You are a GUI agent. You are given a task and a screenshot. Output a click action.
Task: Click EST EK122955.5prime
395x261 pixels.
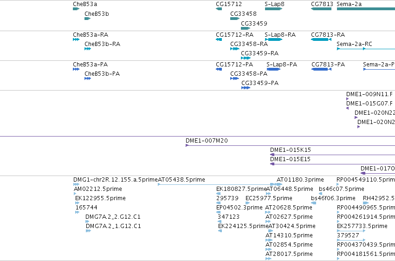tap(100, 198)
